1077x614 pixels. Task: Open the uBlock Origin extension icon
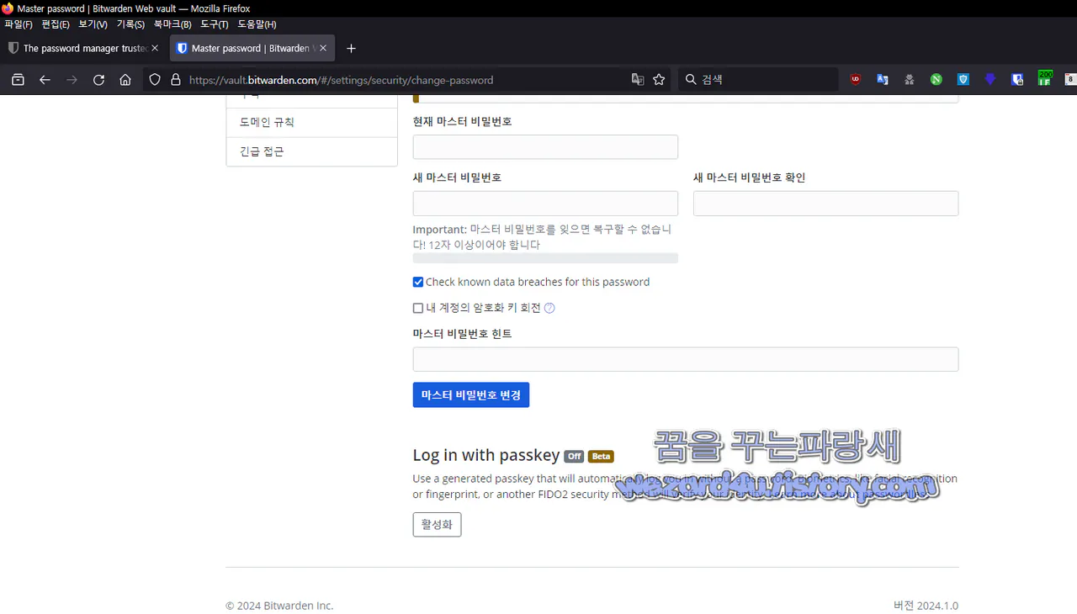(855, 79)
